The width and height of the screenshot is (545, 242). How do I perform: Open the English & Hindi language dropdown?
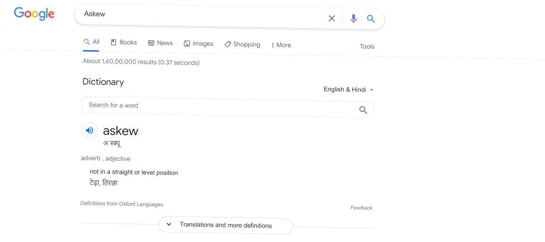pos(348,89)
